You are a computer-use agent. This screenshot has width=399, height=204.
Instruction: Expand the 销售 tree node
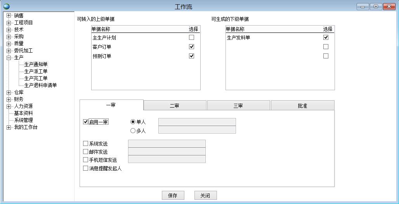(9, 16)
